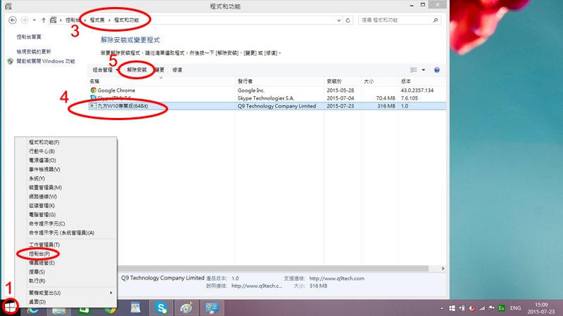Sort list by 大小 column header

point(369,81)
